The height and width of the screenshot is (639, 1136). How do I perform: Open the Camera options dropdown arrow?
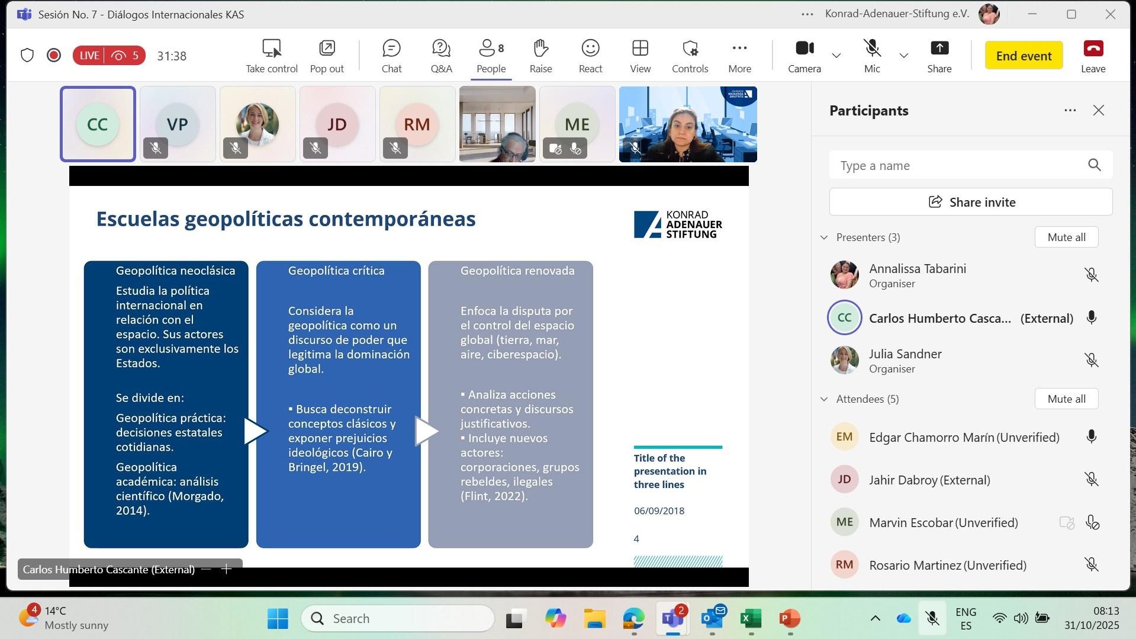coord(836,56)
